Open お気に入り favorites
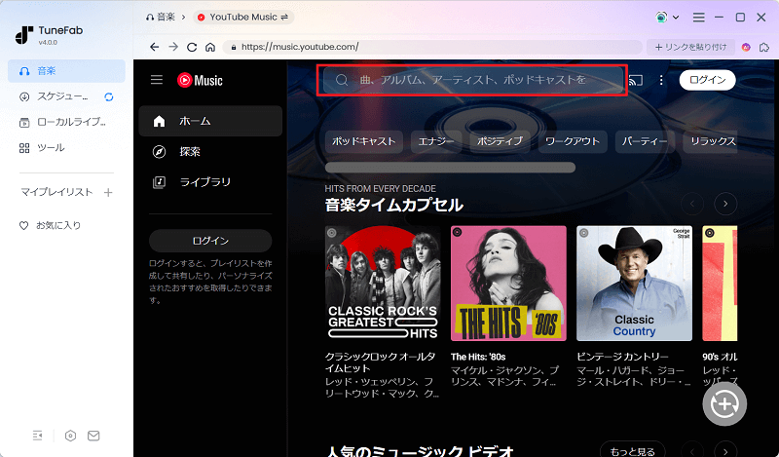The image size is (779, 457). 50,225
